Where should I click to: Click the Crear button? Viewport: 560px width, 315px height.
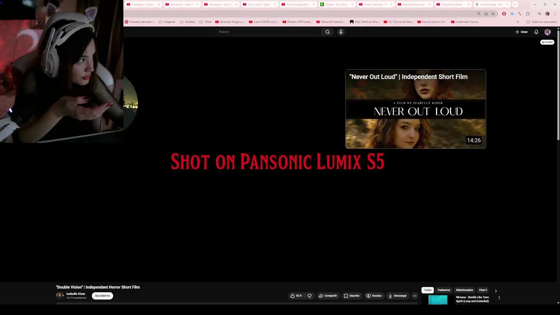click(x=521, y=32)
